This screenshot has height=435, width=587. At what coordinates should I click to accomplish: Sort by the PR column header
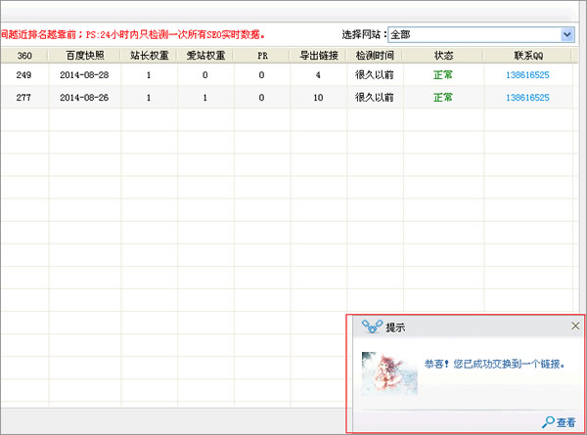(261, 56)
